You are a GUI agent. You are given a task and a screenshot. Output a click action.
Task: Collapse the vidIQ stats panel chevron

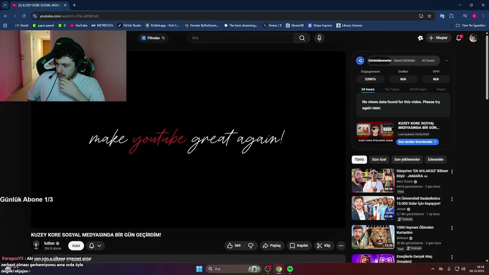pos(447,60)
